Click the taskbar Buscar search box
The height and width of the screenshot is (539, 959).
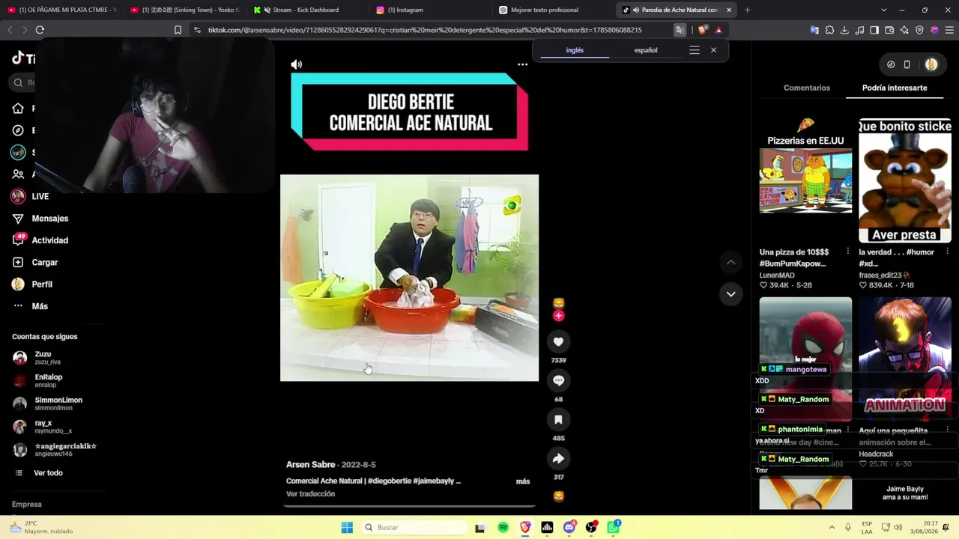[413, 528]
